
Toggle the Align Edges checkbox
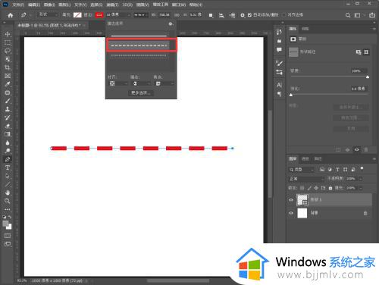point(284,15)
